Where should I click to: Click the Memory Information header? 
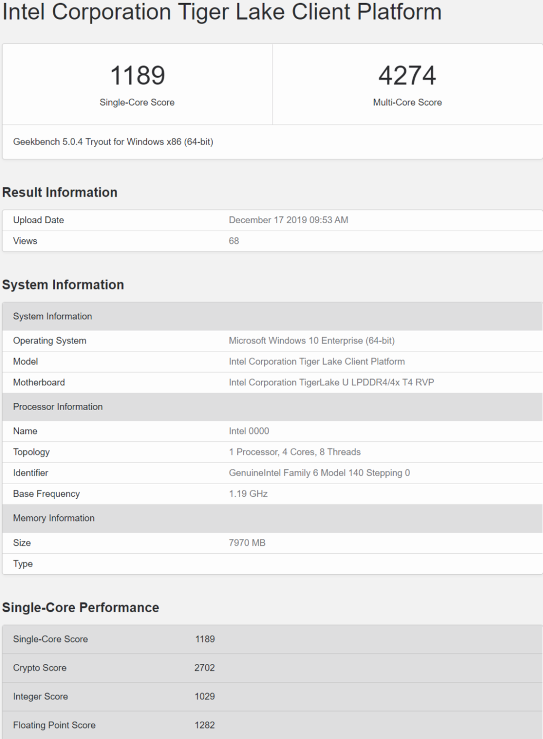pyautogui.click(x=54, y=518)
